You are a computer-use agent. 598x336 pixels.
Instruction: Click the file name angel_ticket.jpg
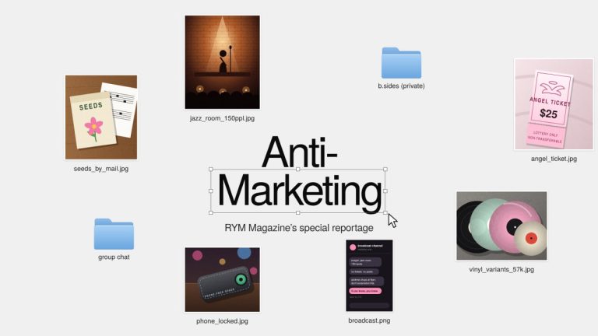point(554,159)
